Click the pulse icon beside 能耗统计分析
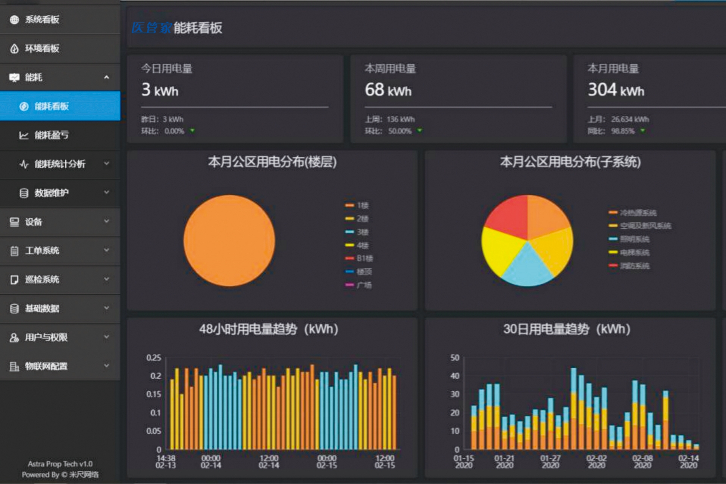This screenshot has width=726, height=484. [x=24, y=164]
